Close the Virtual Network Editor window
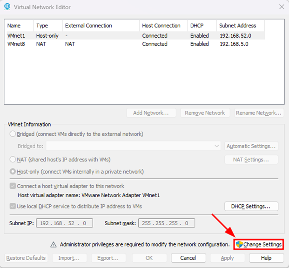This screenshot has width=289, height=268. point(281,7)
